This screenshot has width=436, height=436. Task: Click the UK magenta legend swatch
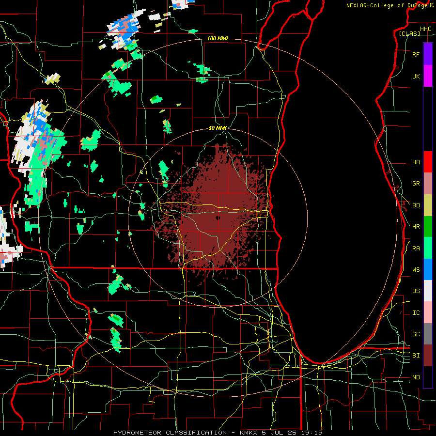click(428, 76)
